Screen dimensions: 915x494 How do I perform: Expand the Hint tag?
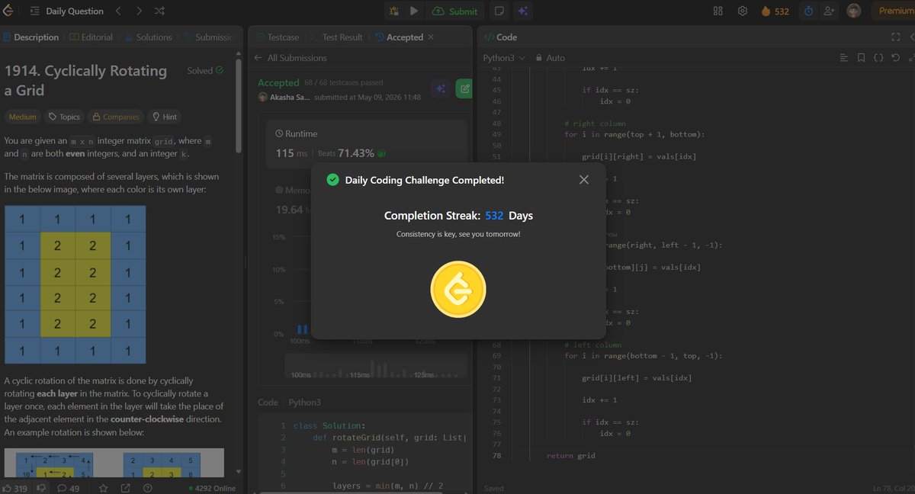point(165,117)
